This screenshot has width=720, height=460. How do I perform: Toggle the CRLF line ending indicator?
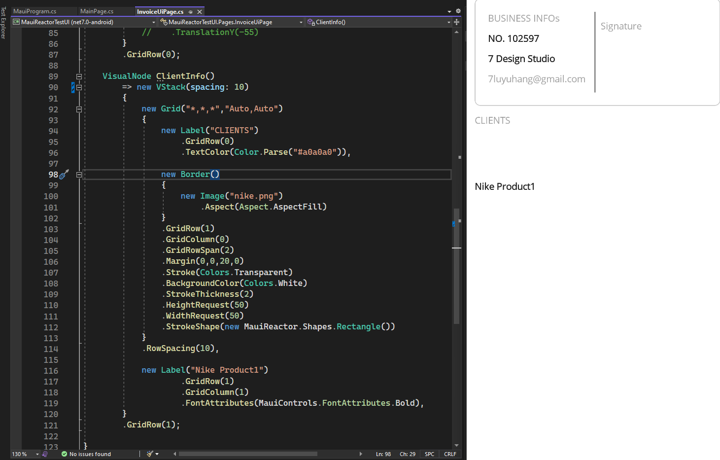(x=450, y=454)
